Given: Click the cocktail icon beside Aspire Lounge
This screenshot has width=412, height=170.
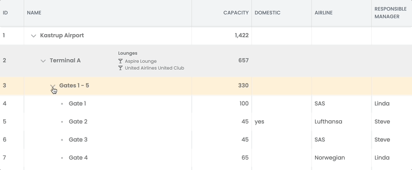Looking at the screenshot, I should coord(120,61).
